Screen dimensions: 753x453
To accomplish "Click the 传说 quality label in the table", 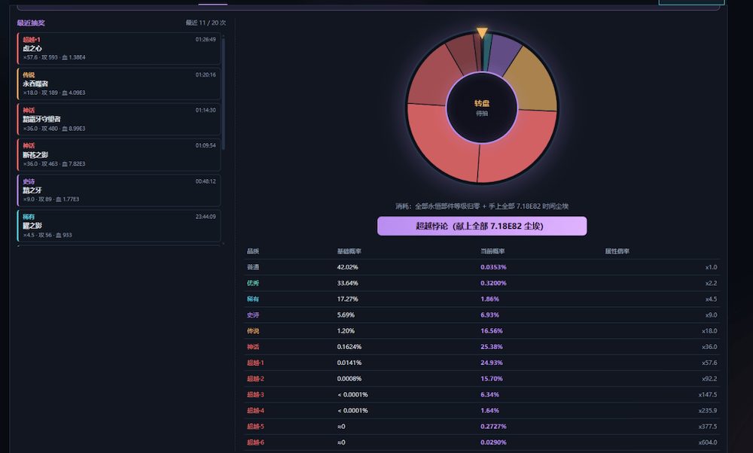I will [253, 331].
